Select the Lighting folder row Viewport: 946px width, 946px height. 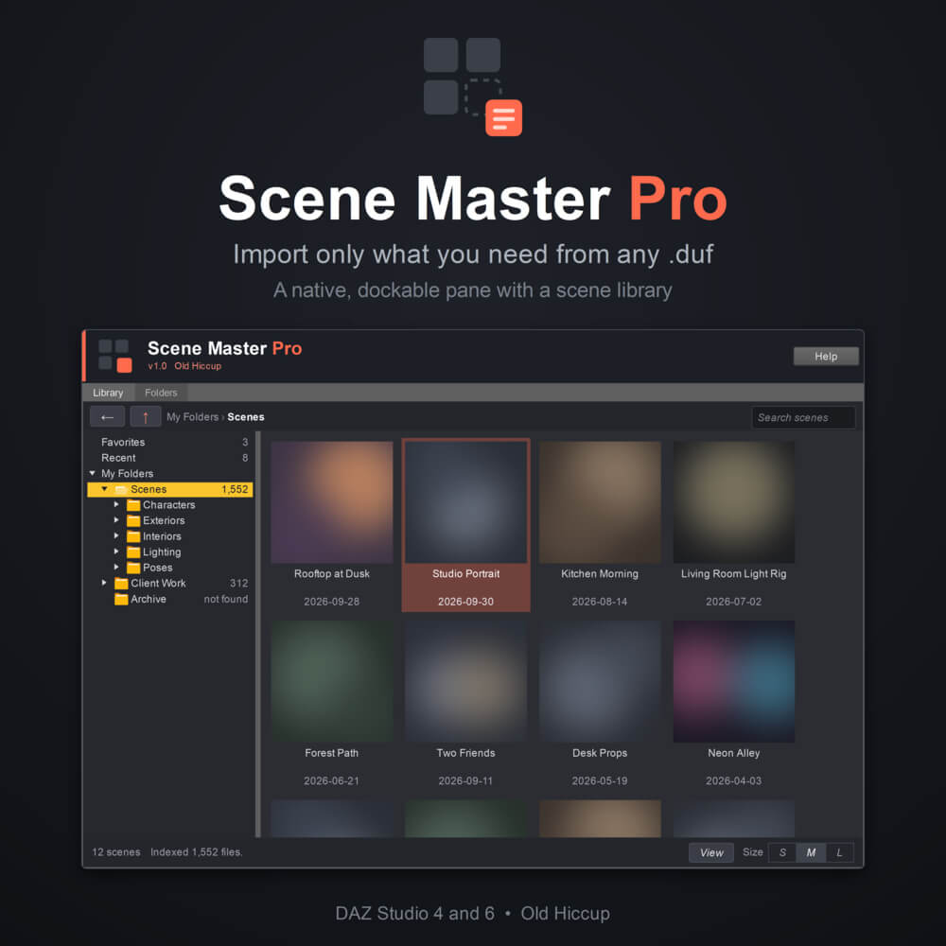170,552
